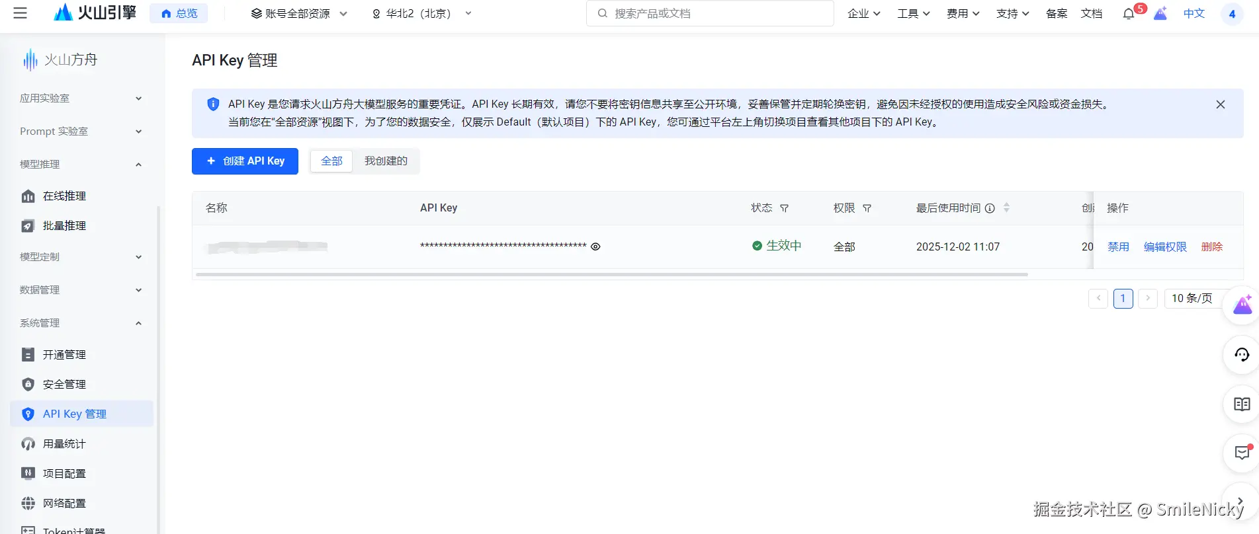
Task: Close the API Key info banner
Action: [x=1221, y=104]
